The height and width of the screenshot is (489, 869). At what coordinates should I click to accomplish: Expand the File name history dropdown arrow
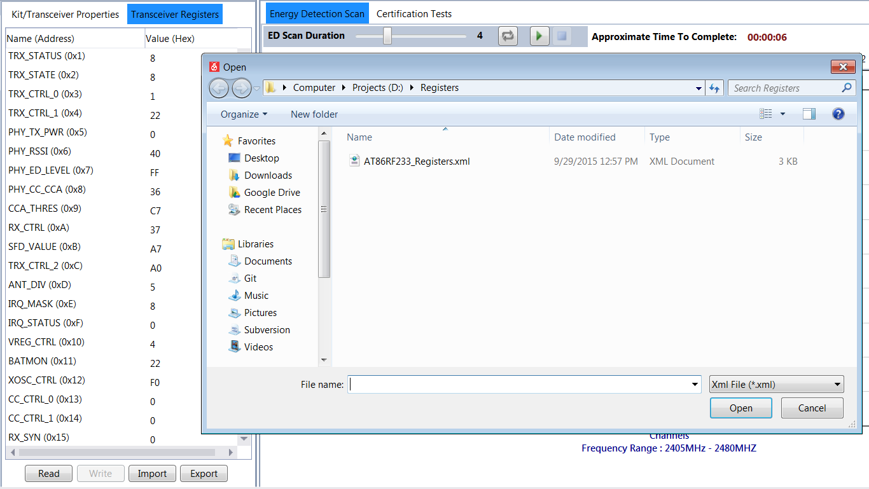pyautogui.click(x=695, y=385)
